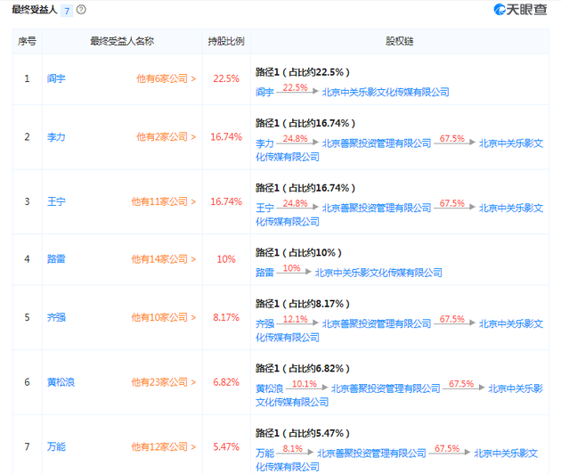
Task: Click the name 齐强 in row 5
Action: pos(56,318)
